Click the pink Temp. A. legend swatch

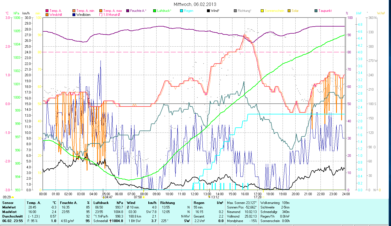[47, 11]
